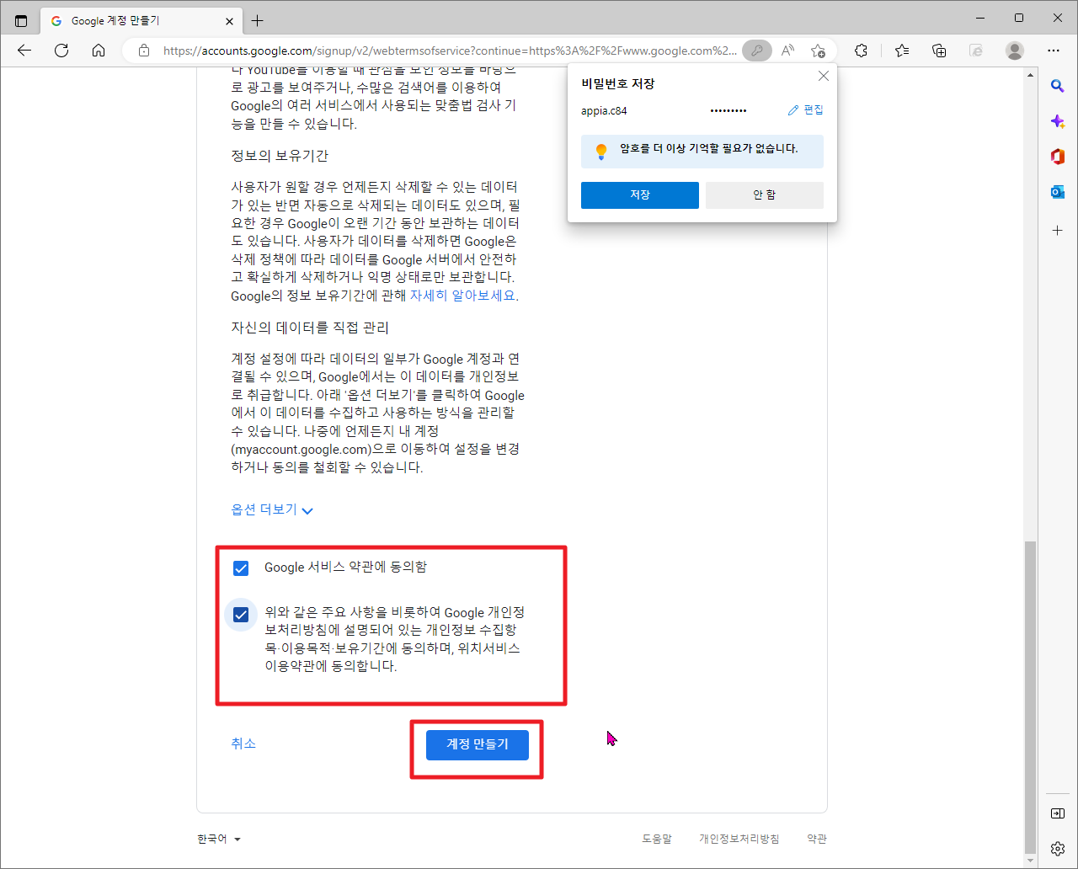Go to Home page icon
This screenshot has height=869, width=1078.
pyautogui.click(x=99, y=51)
